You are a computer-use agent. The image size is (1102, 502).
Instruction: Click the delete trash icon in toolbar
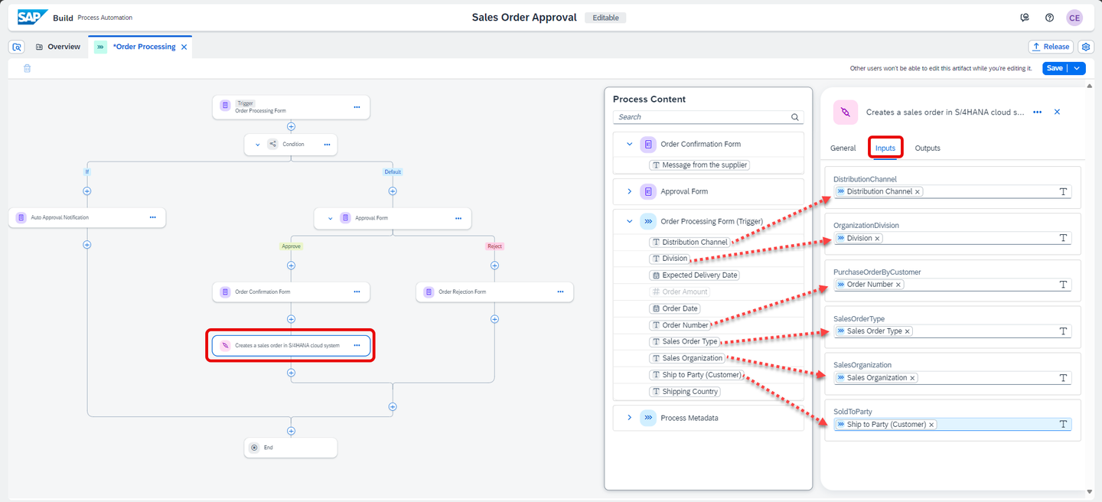27,68
